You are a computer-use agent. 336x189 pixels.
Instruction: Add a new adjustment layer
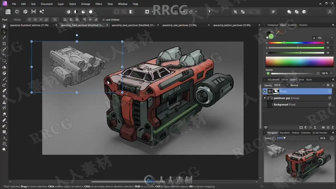(x=306, y=127)
